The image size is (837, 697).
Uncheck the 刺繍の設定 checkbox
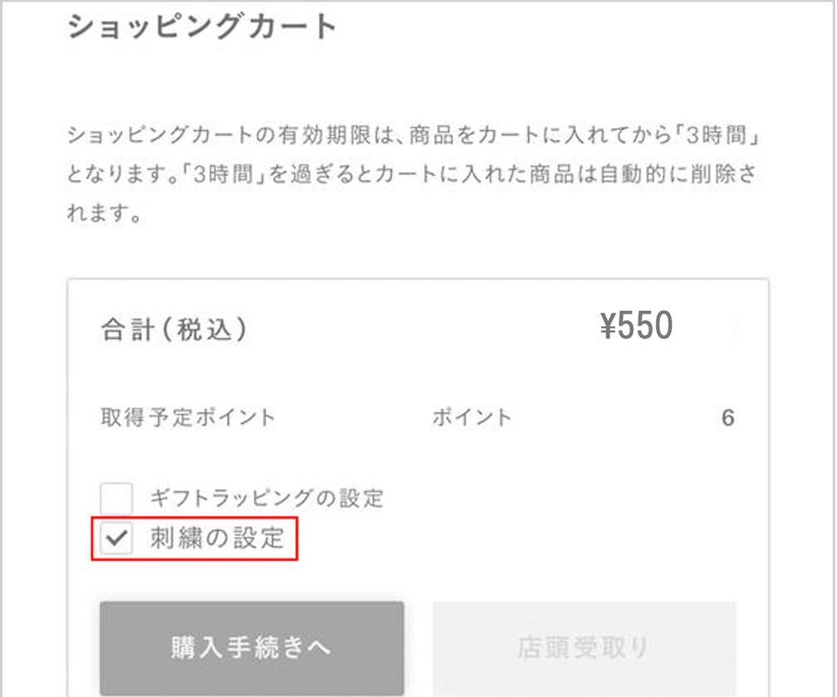pos(116,538)
